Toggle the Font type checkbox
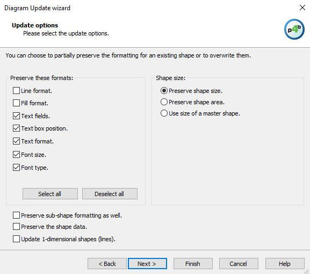The width and height of the screenshot is (310, 274). tap(16, 168)
